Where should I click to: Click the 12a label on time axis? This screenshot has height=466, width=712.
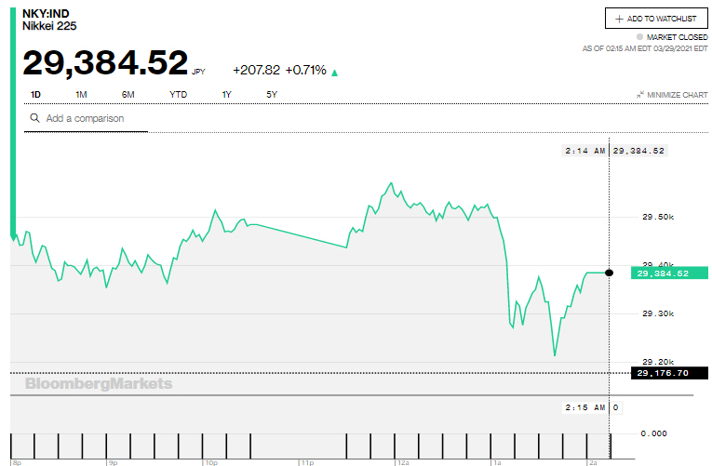coord(402,461)
